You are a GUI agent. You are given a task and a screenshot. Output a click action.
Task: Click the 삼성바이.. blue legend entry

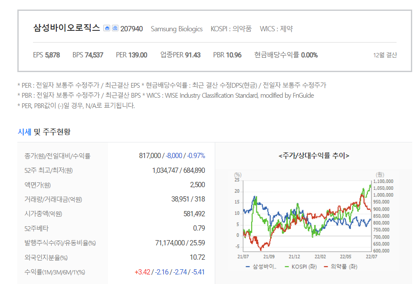[261, 267]
